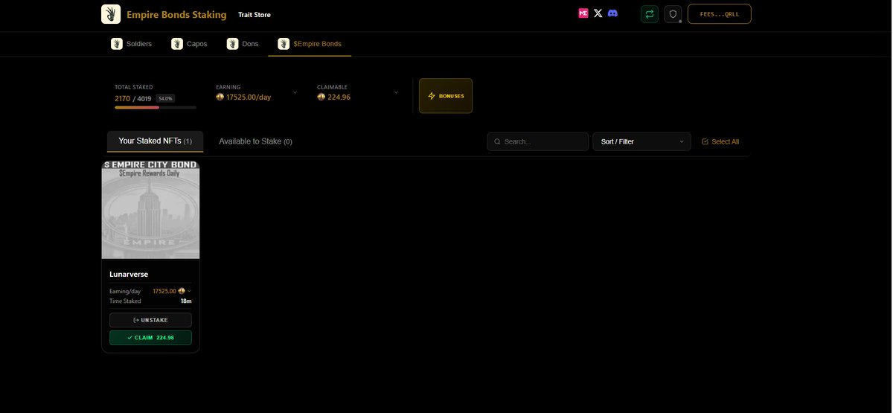Click the Total Staked progress bar
The height and width of the screenshot is (413, 893).
click(x=156, y=107)
